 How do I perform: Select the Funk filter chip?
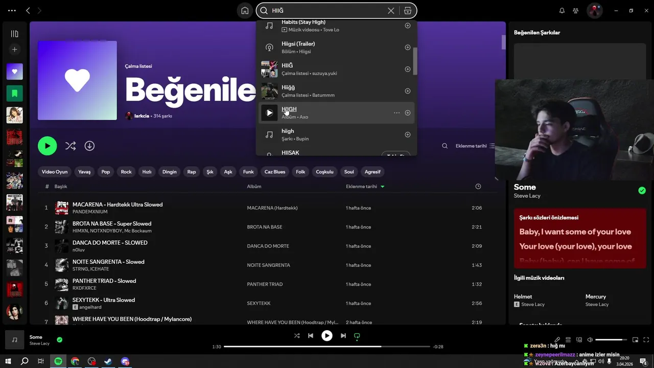coord(248,172)
